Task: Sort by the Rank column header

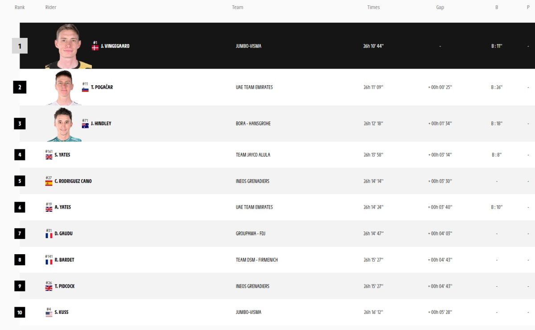Action: [x=20, y=8]
